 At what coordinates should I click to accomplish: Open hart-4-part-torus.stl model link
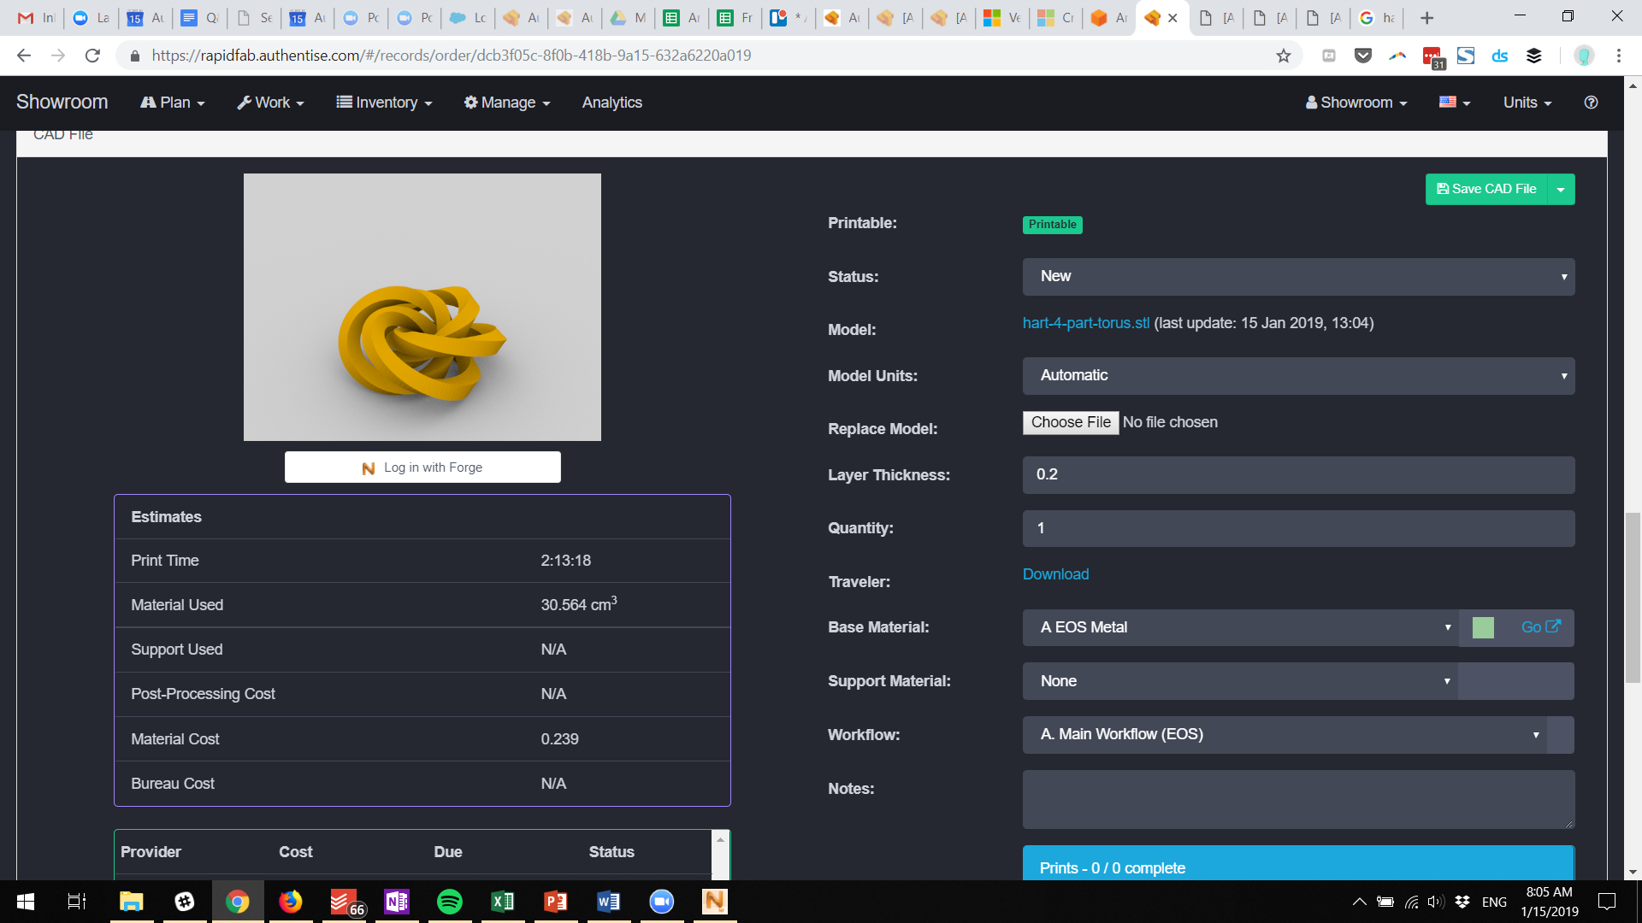pos(1085,323)
